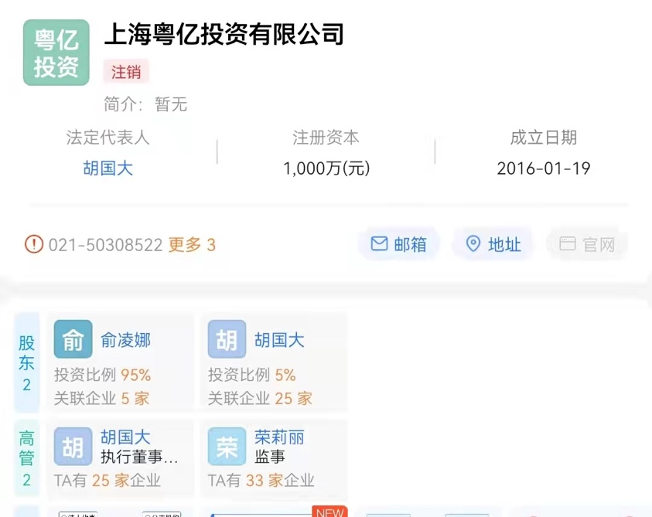Screen dimensions: 652x517
Task: Click legal representative 胡国大 link
Action: [108, 168]
